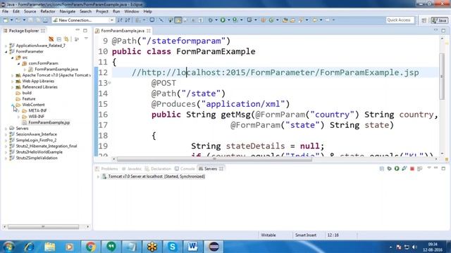Maximize the editor area

coord(443,30)
